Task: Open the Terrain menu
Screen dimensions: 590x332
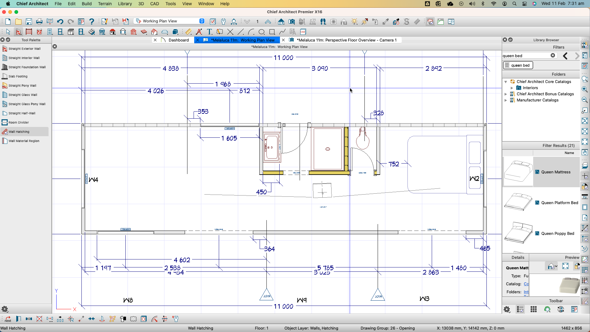Action: coord(105,4)
